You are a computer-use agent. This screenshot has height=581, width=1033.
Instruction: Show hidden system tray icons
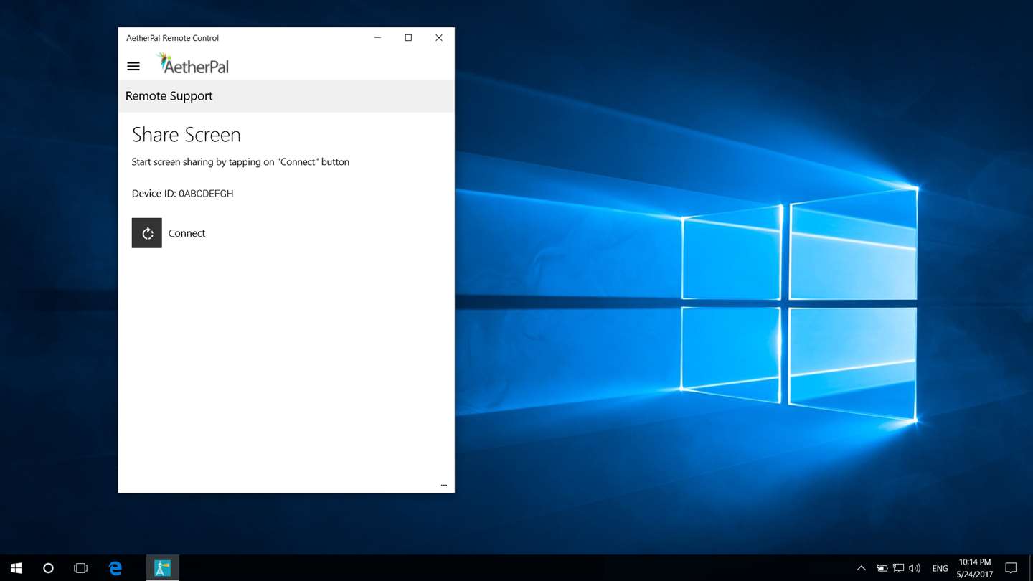click(862, 568)
